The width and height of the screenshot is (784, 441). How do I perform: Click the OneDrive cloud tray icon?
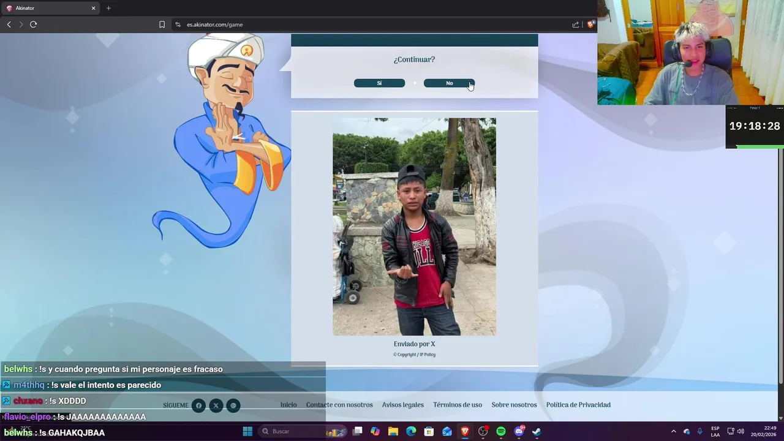point(687,431)
